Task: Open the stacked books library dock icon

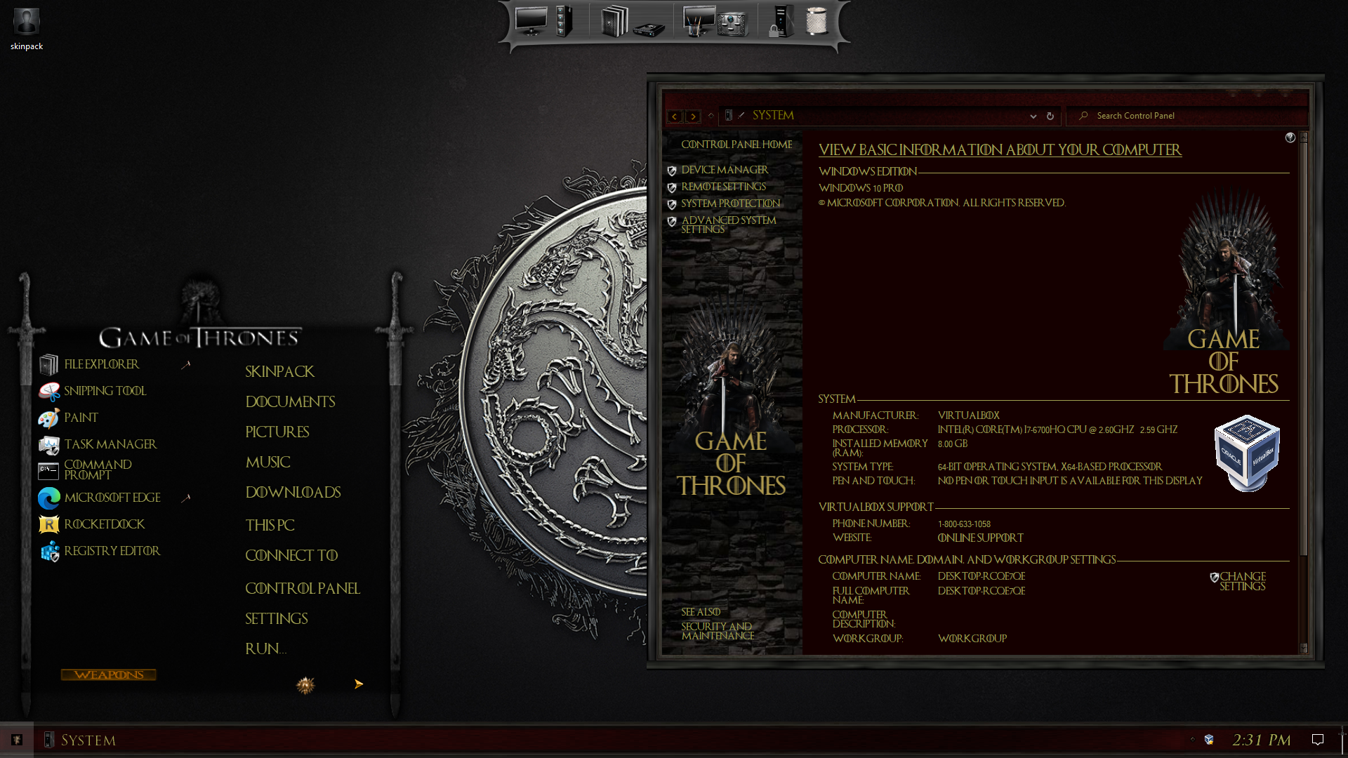Action: tap(614, 21)
